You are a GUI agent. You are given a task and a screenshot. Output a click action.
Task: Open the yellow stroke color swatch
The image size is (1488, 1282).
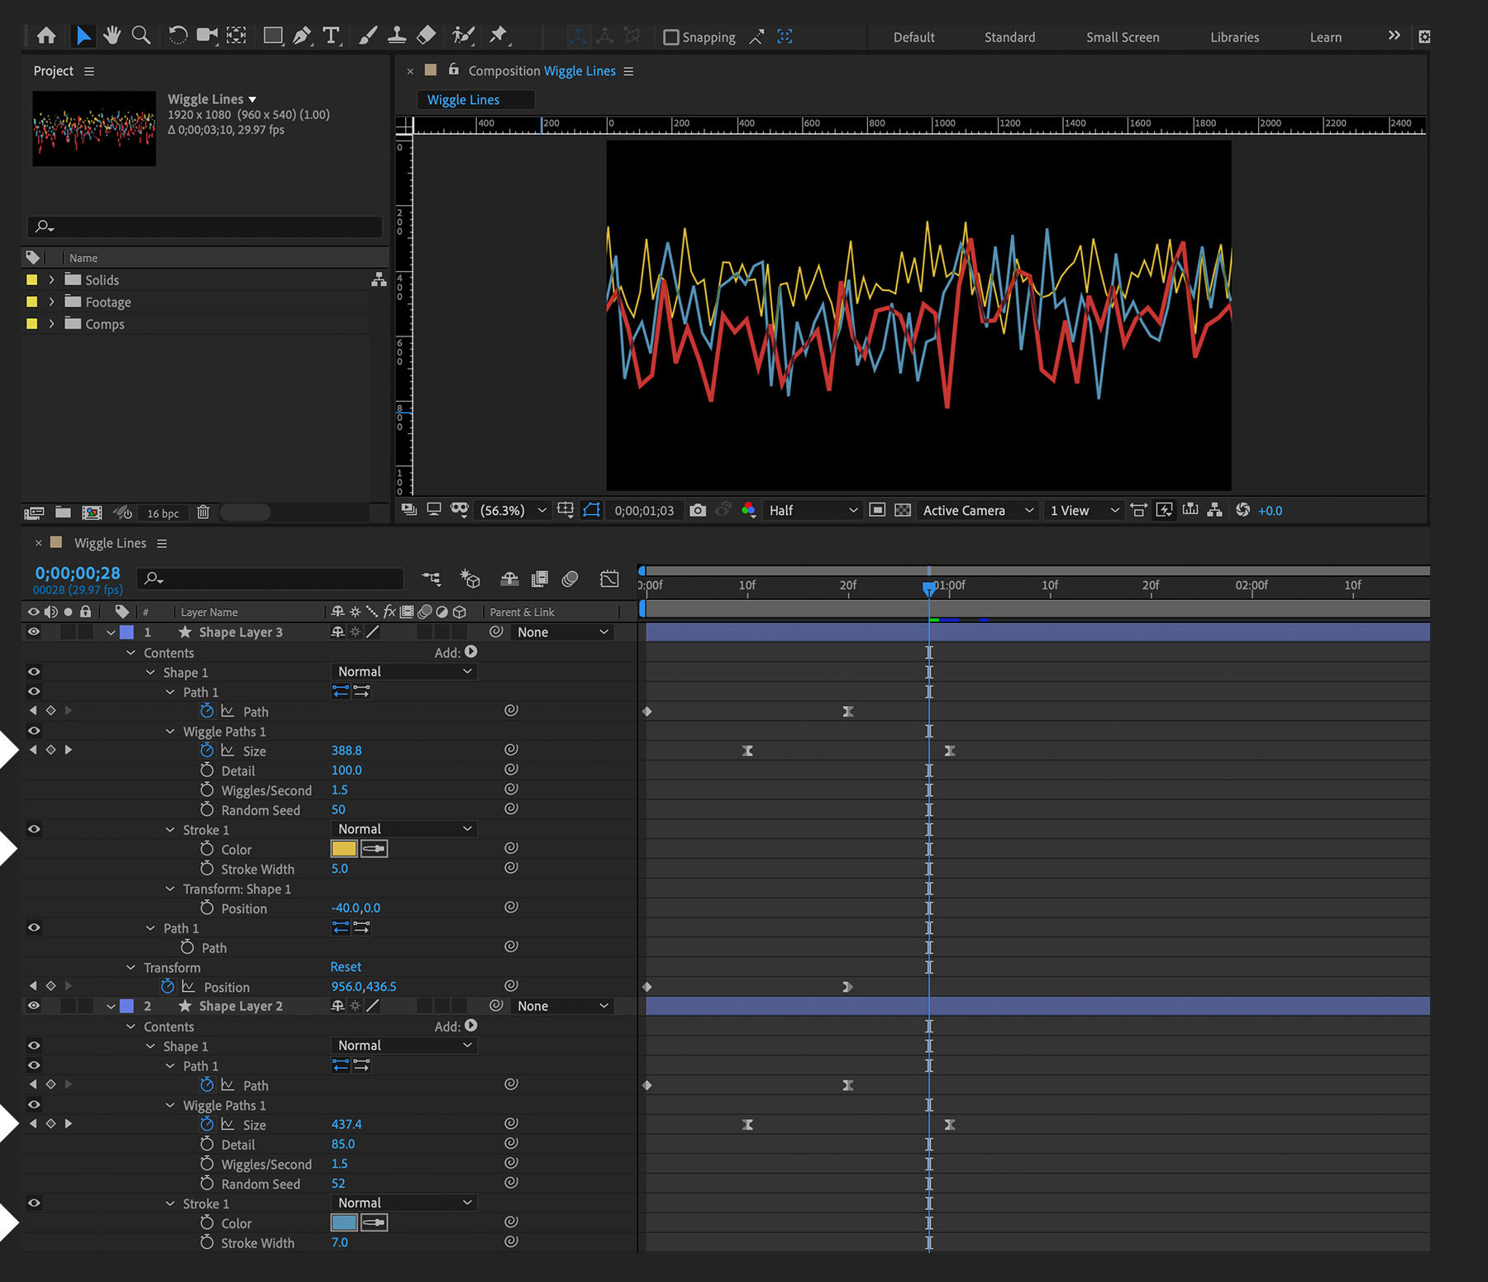(x=343, y=848)
